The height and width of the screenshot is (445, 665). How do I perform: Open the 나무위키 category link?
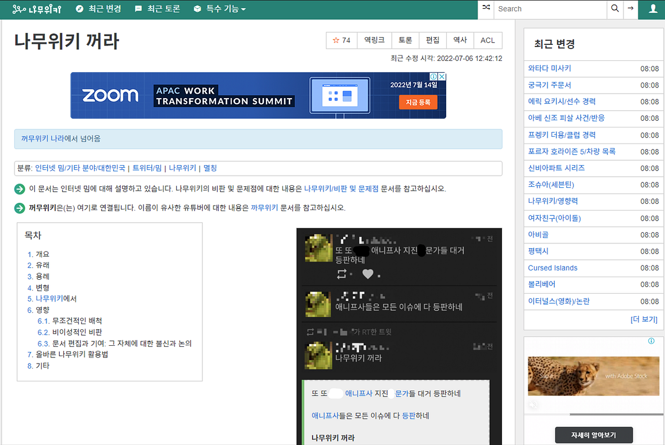[x=182, y=168]
